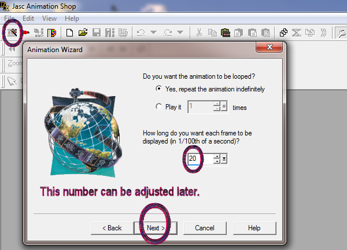
Task: Open the File menu
Action: pos(9,19)
